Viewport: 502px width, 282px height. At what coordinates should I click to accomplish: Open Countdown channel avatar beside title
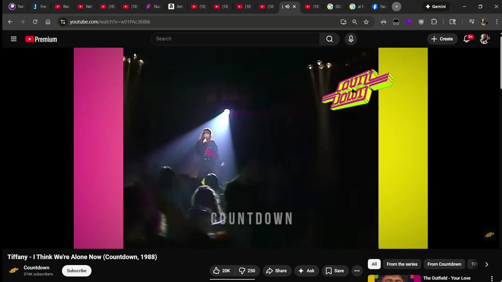pos(14,271)
